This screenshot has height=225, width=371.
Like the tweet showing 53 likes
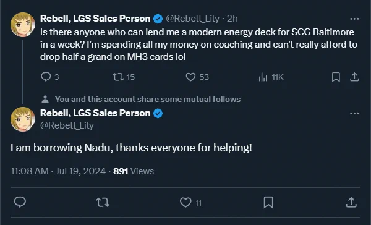point(197,77)
